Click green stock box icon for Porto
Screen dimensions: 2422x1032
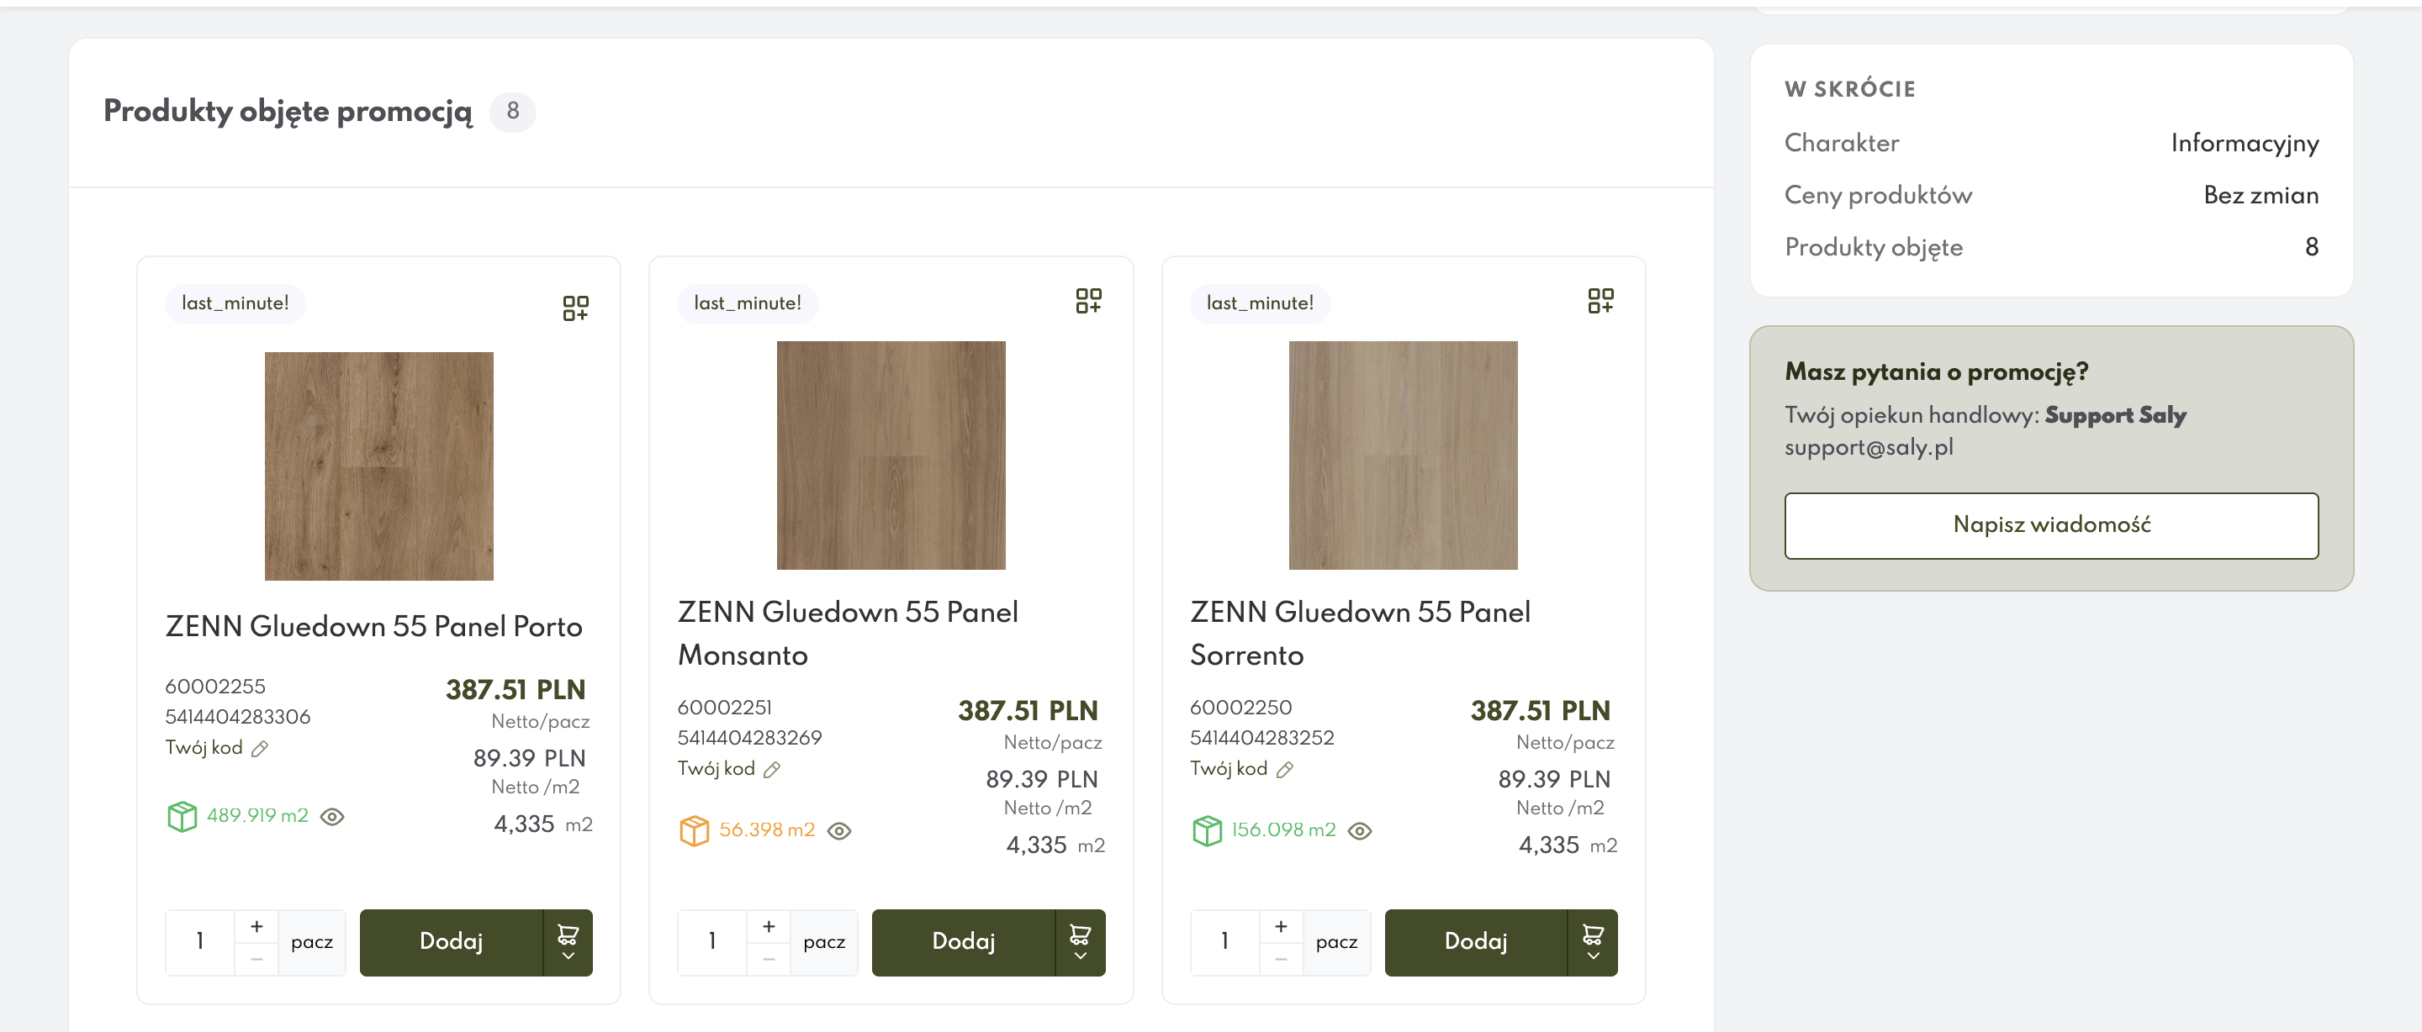click(x=182, y=816)
